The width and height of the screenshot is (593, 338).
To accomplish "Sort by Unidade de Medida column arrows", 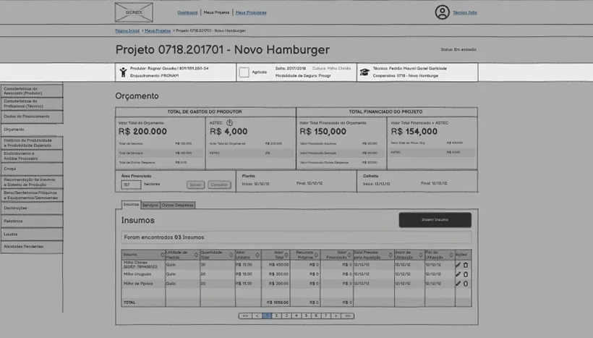I will point(196,255).
